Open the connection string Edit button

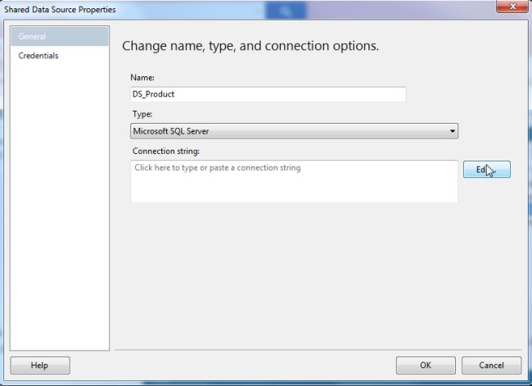486,169
